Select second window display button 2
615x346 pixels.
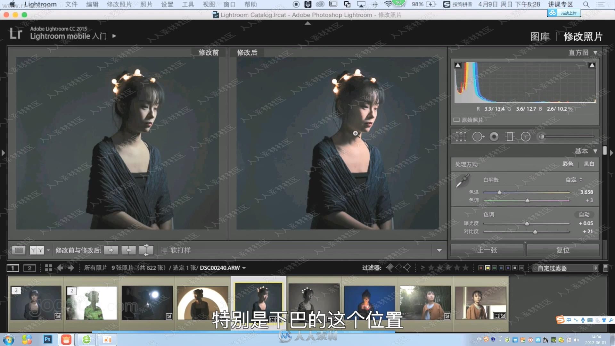[29, 268]
